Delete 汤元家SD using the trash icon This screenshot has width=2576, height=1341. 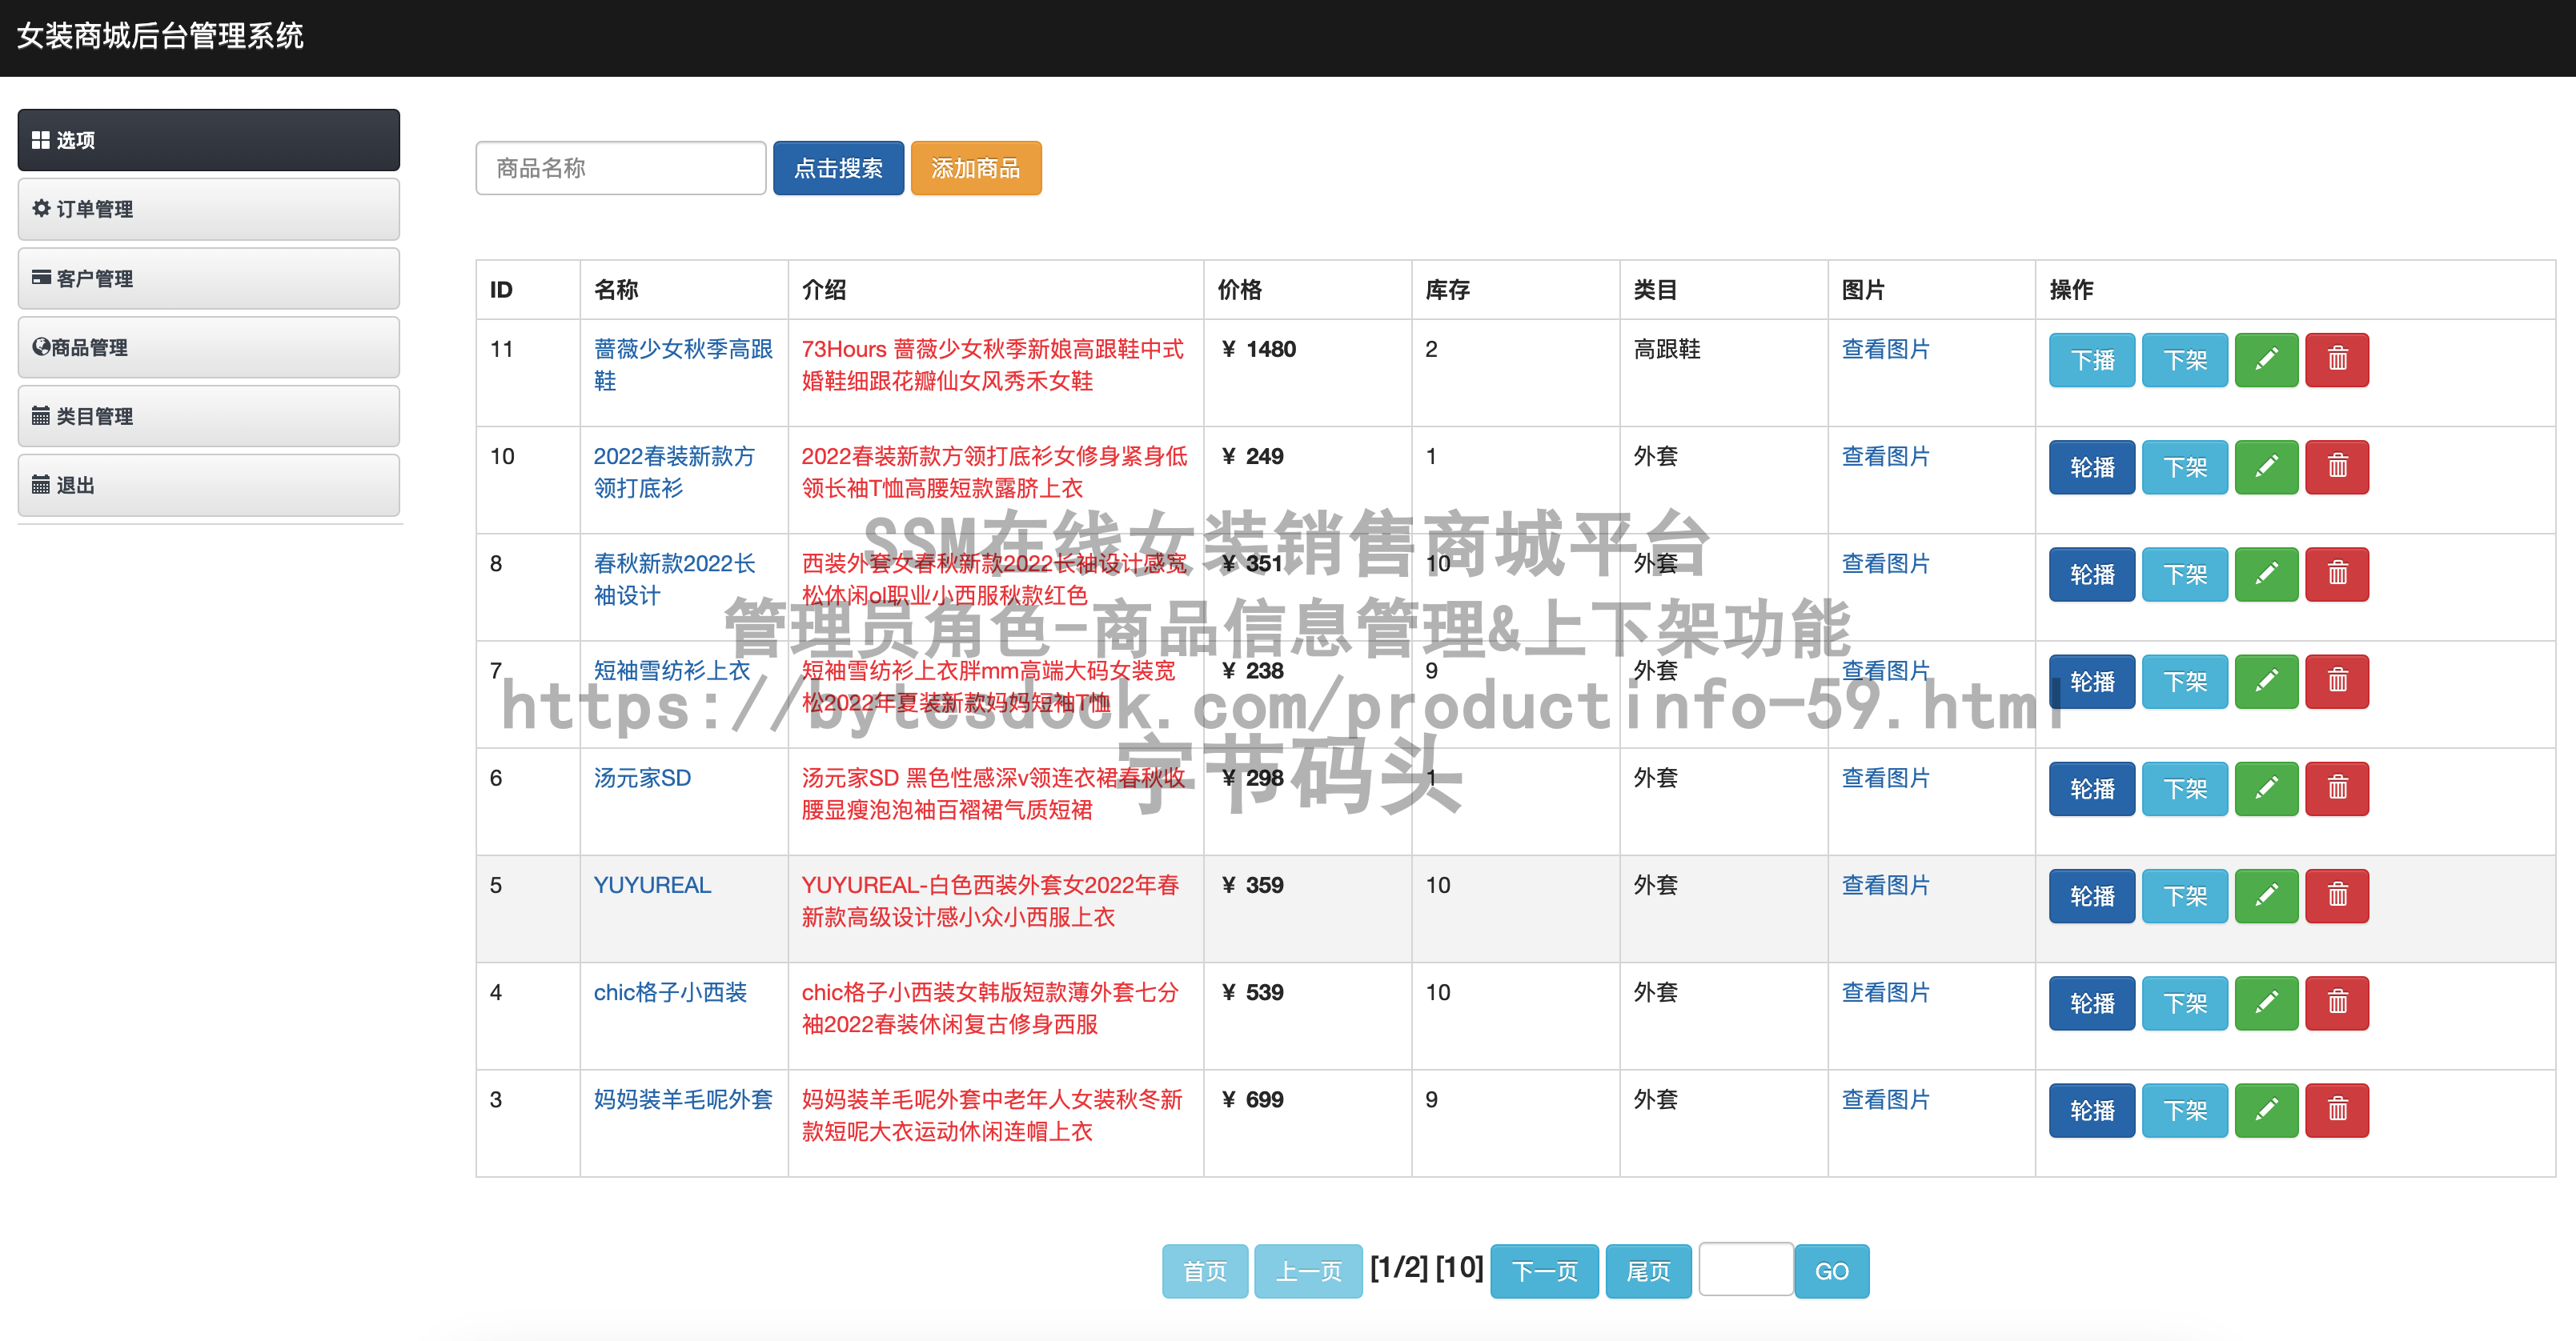click(2336, 788)
